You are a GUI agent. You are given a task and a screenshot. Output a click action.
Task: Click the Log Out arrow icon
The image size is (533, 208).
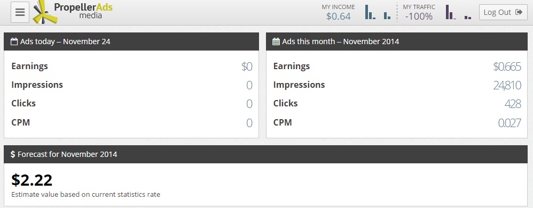tap(519, 12)
